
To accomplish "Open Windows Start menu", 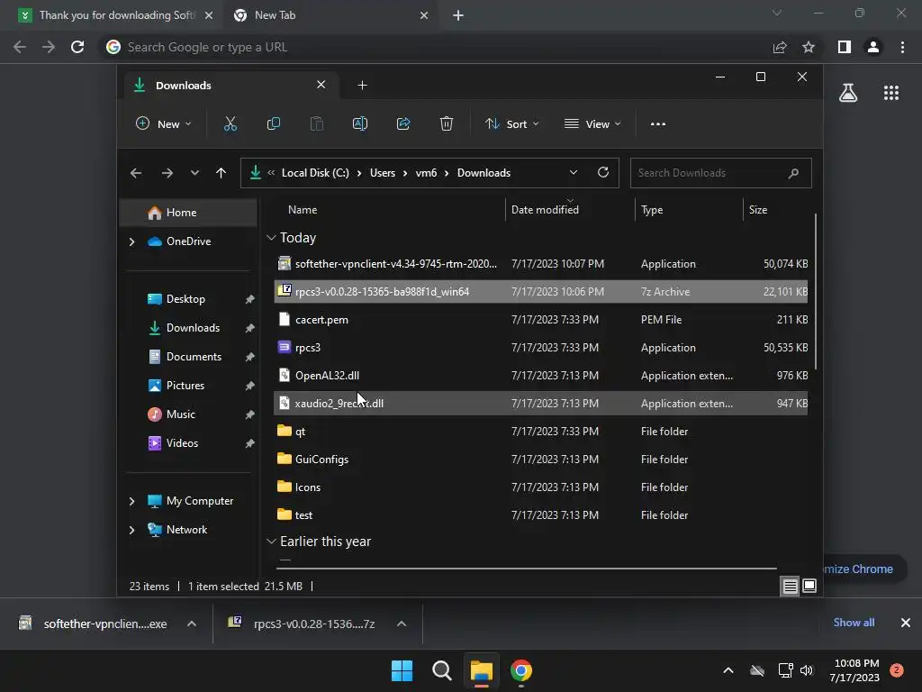I will (402, 670).
